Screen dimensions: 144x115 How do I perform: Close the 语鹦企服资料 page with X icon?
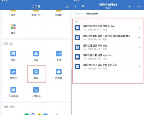point(83,6)
